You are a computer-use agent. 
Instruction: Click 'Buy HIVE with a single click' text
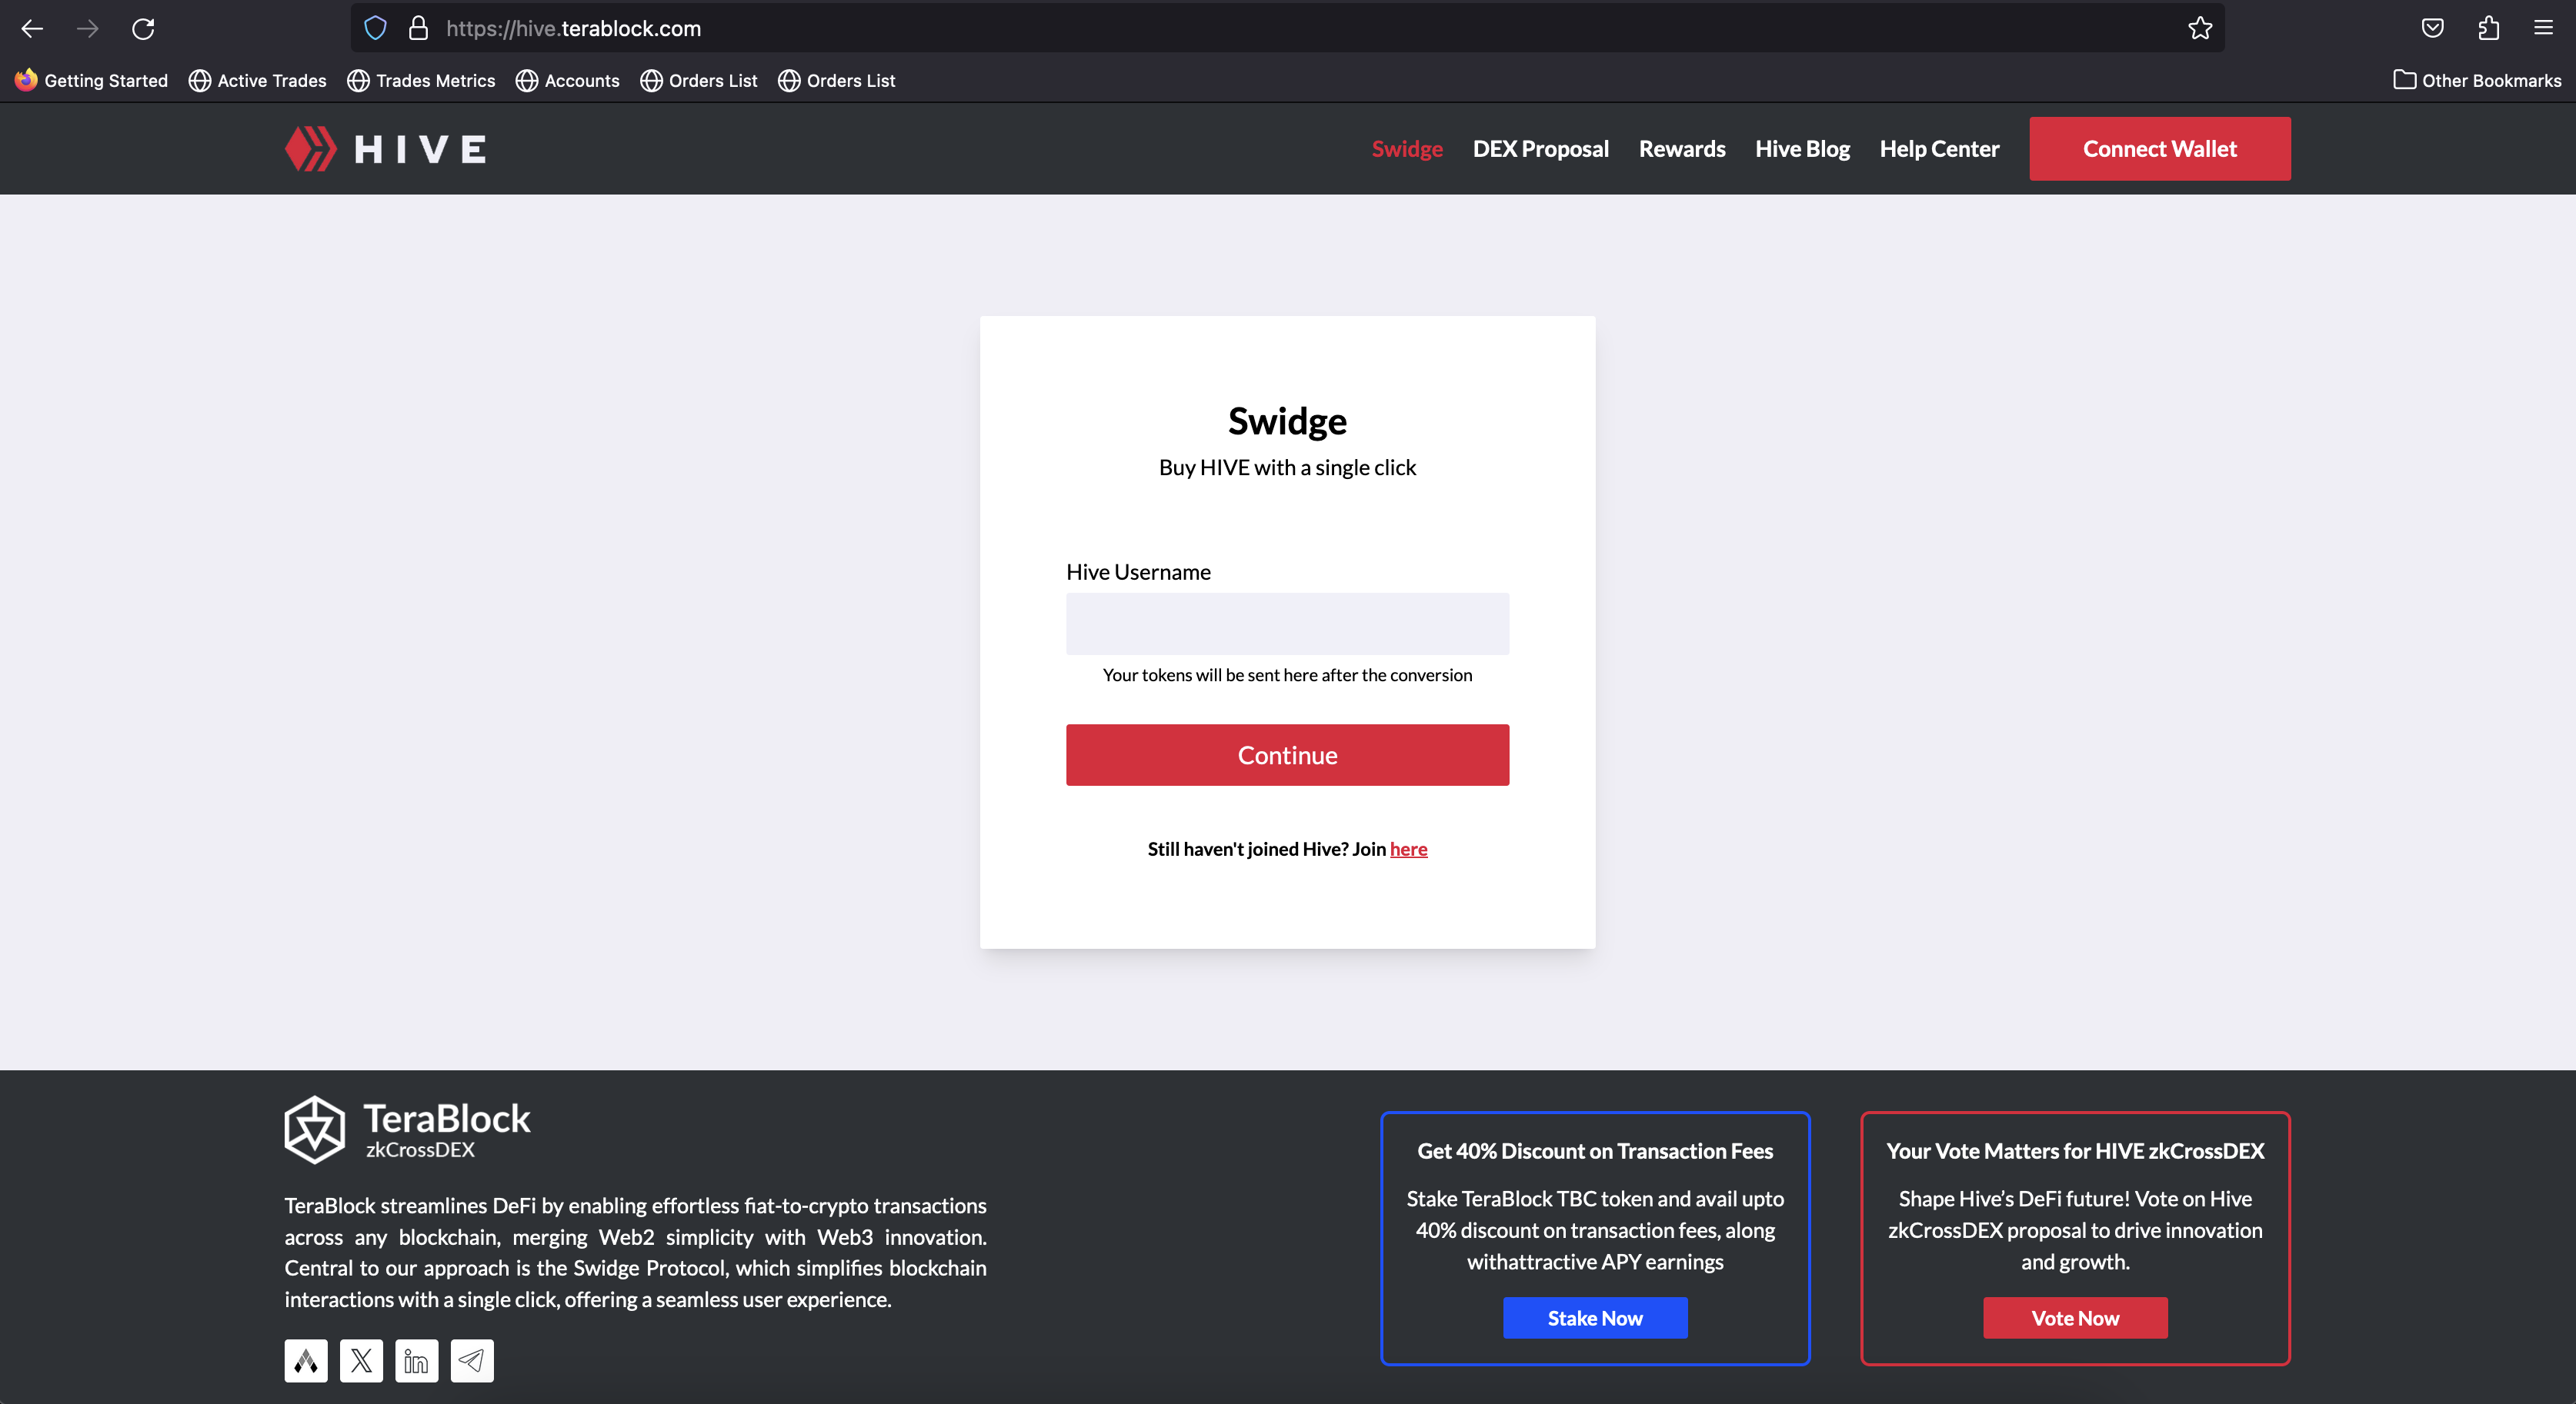pos(1287,467)
